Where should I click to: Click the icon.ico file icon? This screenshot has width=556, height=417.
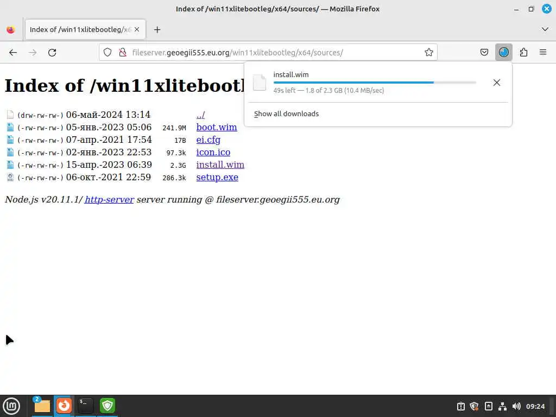point(10,152)
